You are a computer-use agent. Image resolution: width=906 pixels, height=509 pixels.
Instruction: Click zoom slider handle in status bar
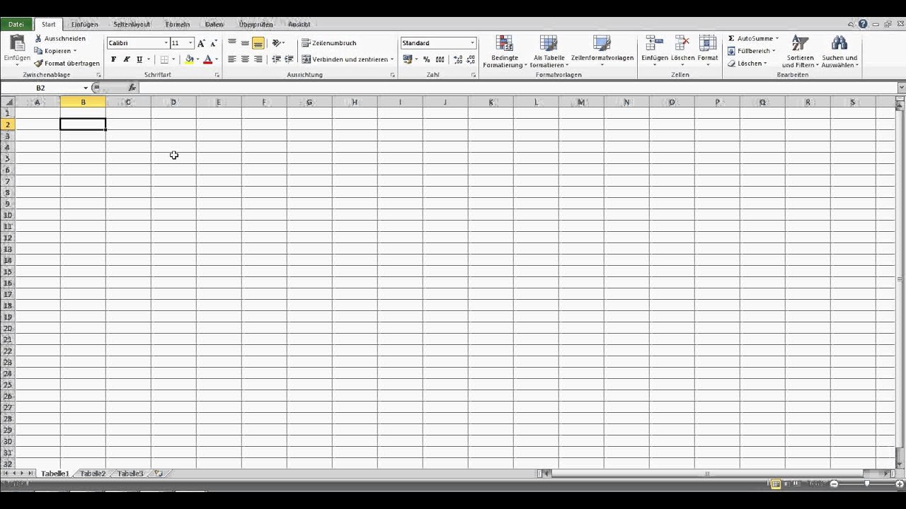[x=867, y=484]
